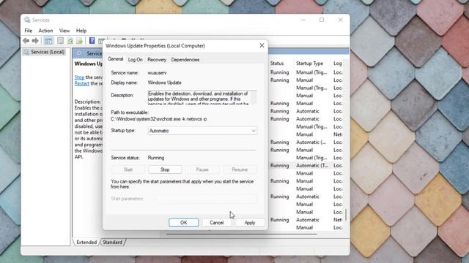Click the greyed Resume service button
Image resolution: width=469 pixels, height=263 pixels.
[x=240, y=169]
